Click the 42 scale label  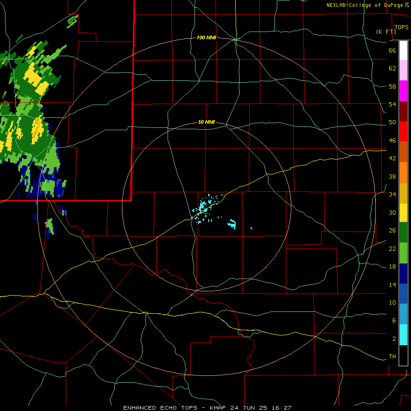tap(392, 158)
